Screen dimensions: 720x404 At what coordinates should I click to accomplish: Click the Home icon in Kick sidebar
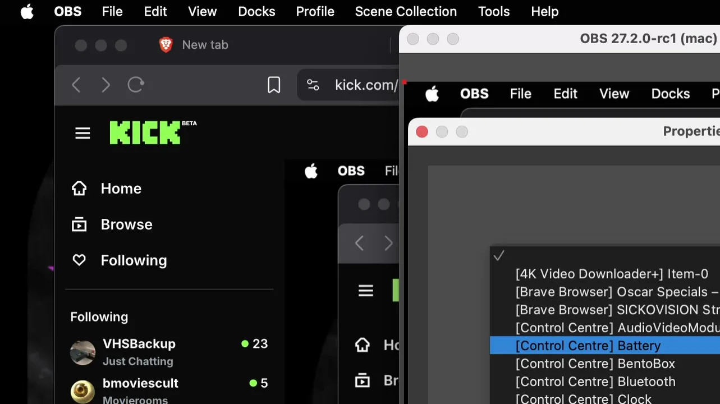79,189
